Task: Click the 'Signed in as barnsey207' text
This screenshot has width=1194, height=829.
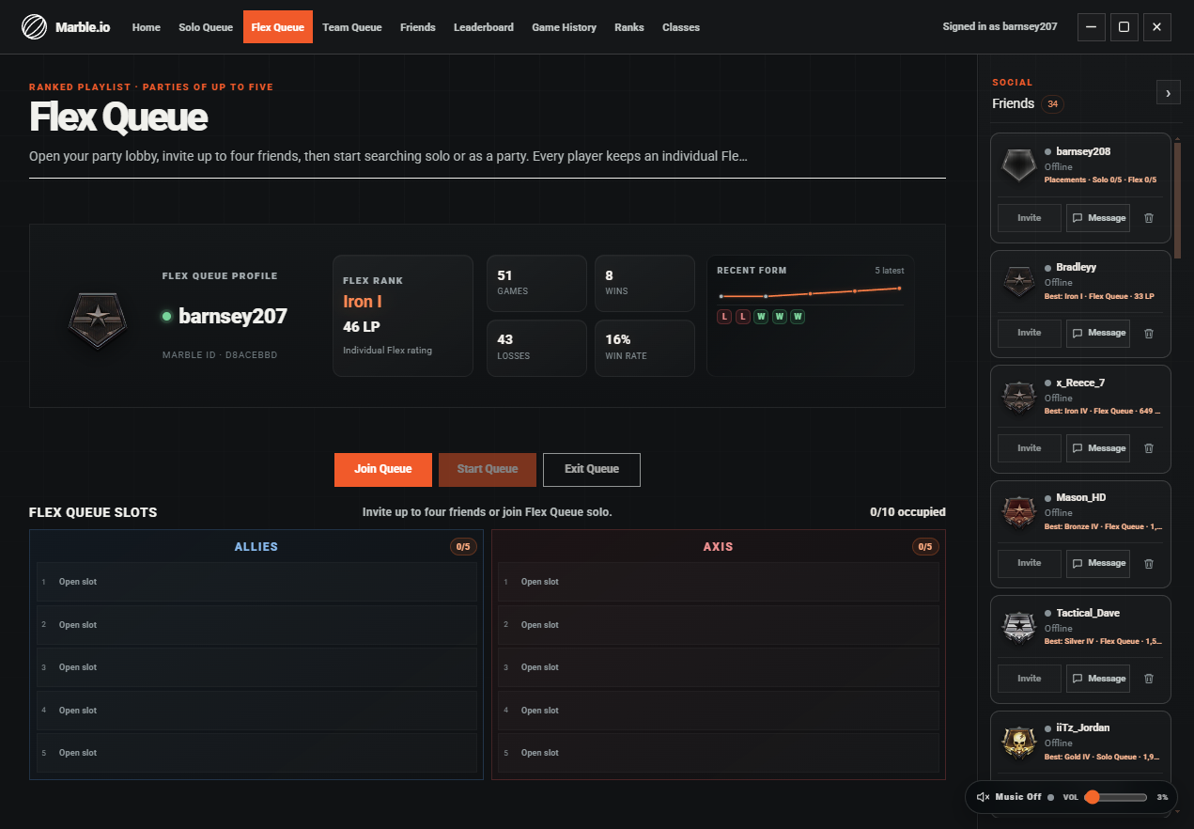Action: (1000, 27)
